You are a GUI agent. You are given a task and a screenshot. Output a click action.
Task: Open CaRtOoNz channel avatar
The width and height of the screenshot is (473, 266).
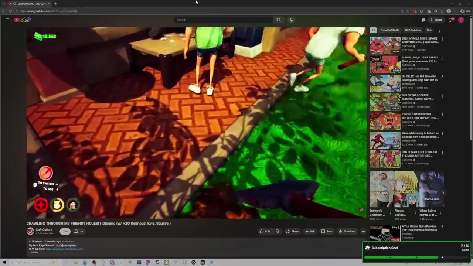(x=30, y=231)
